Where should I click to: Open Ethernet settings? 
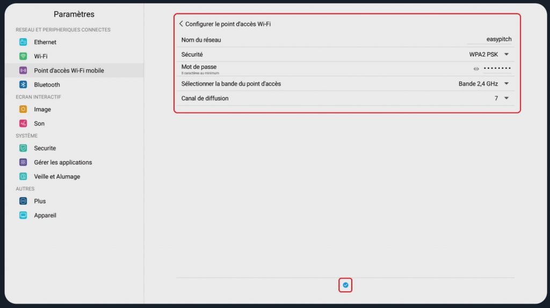(x=74, y=42)
